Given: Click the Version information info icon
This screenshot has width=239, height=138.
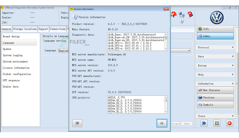Looking at the screenshot, I should point(75,17).
